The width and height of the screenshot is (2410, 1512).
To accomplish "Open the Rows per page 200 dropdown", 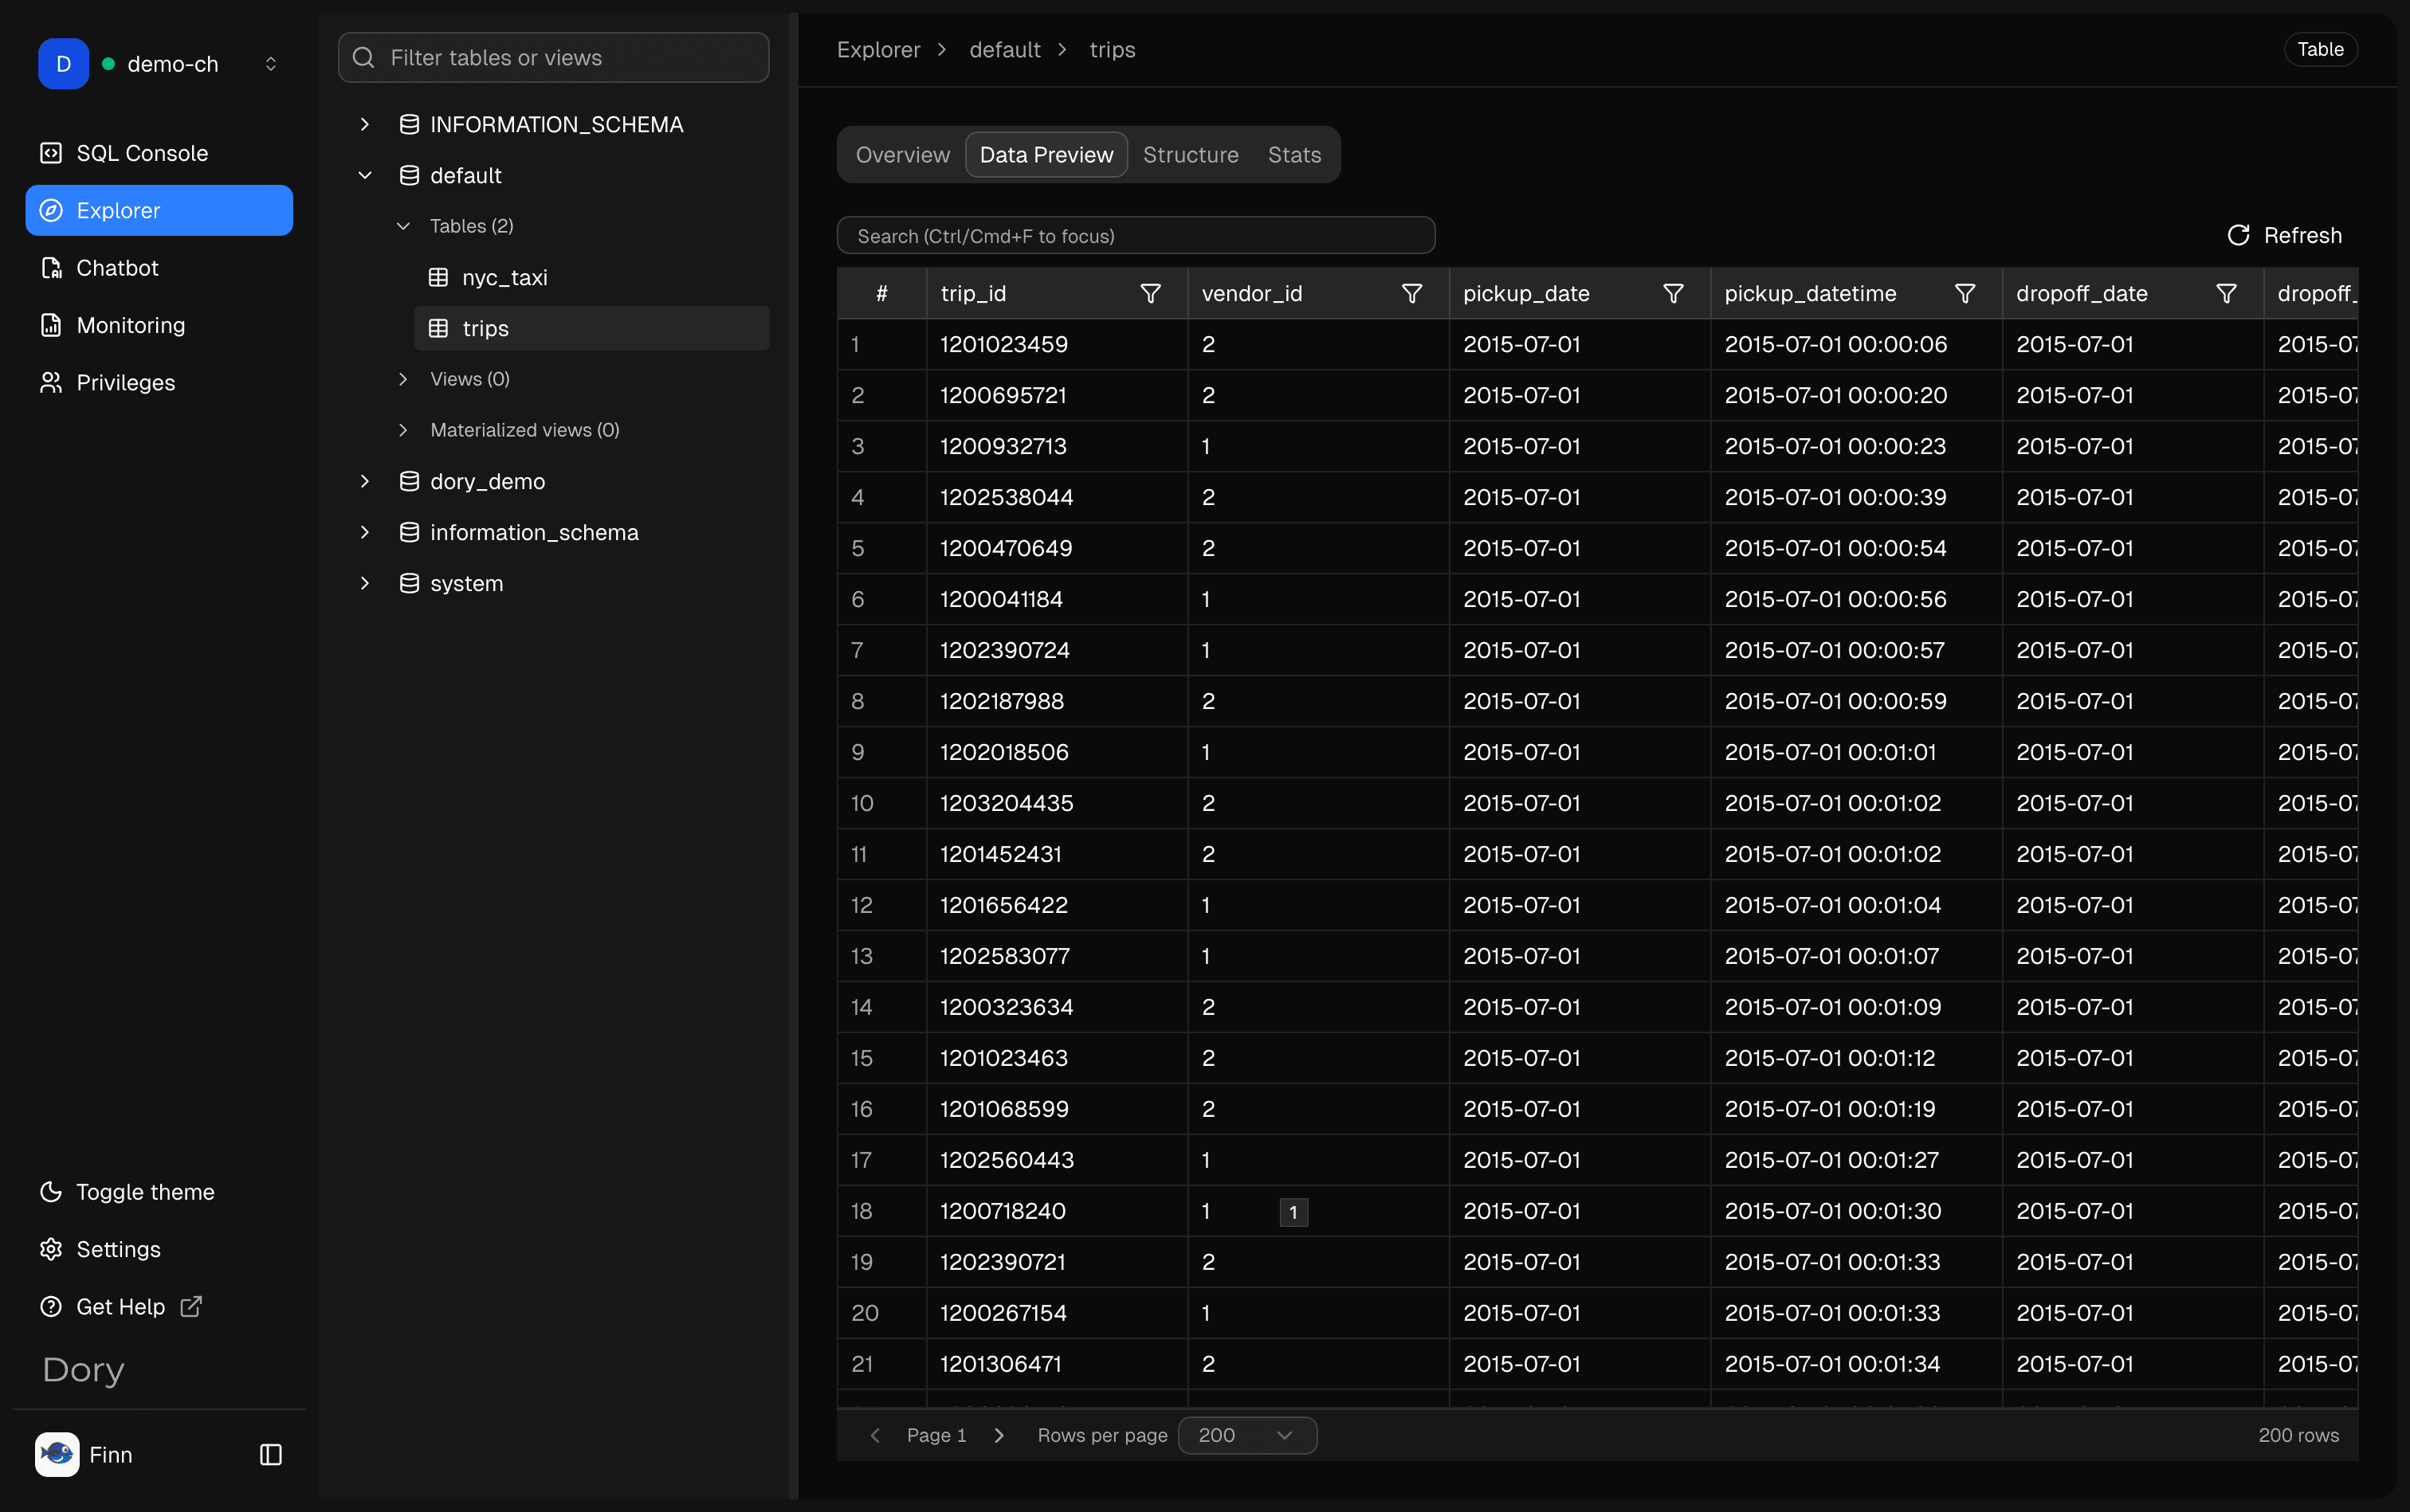I will point(1247,1435).
